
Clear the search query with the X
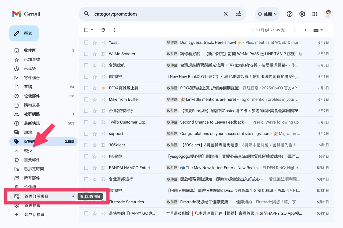click(x=226, y=14)
